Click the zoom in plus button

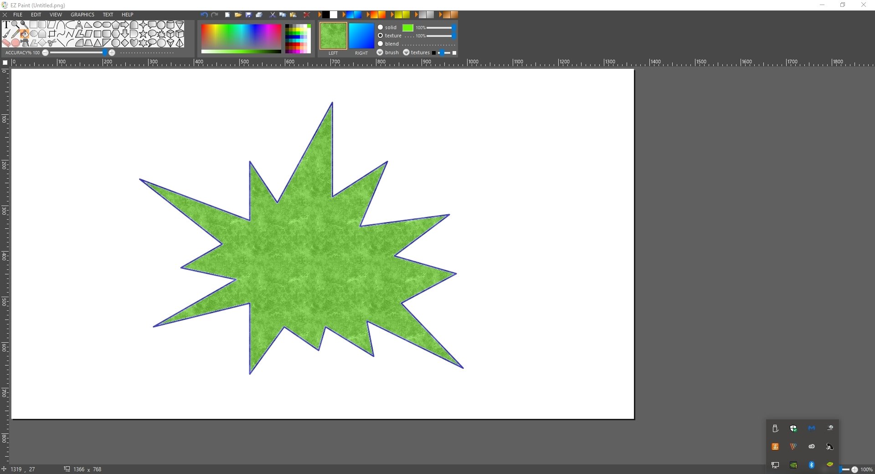(x=854, y=469)
